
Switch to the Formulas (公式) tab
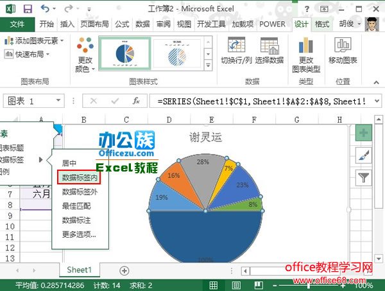122,24
